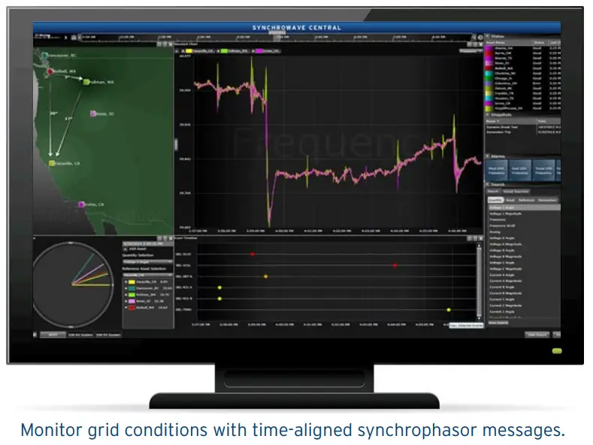Toggle the Boise_ID phasor checkbox

click(126, 301)
